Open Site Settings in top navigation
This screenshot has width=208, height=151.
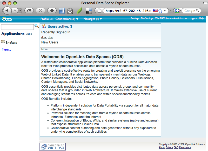click(x=147, y=19)
